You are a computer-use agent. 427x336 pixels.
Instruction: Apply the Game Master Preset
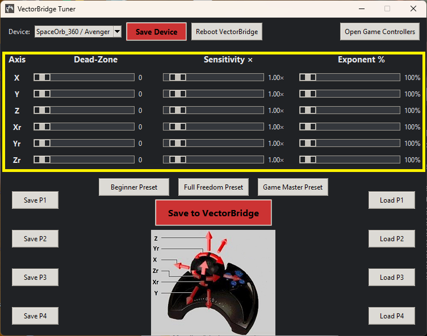pyautogui.click(x=292, y=187)
